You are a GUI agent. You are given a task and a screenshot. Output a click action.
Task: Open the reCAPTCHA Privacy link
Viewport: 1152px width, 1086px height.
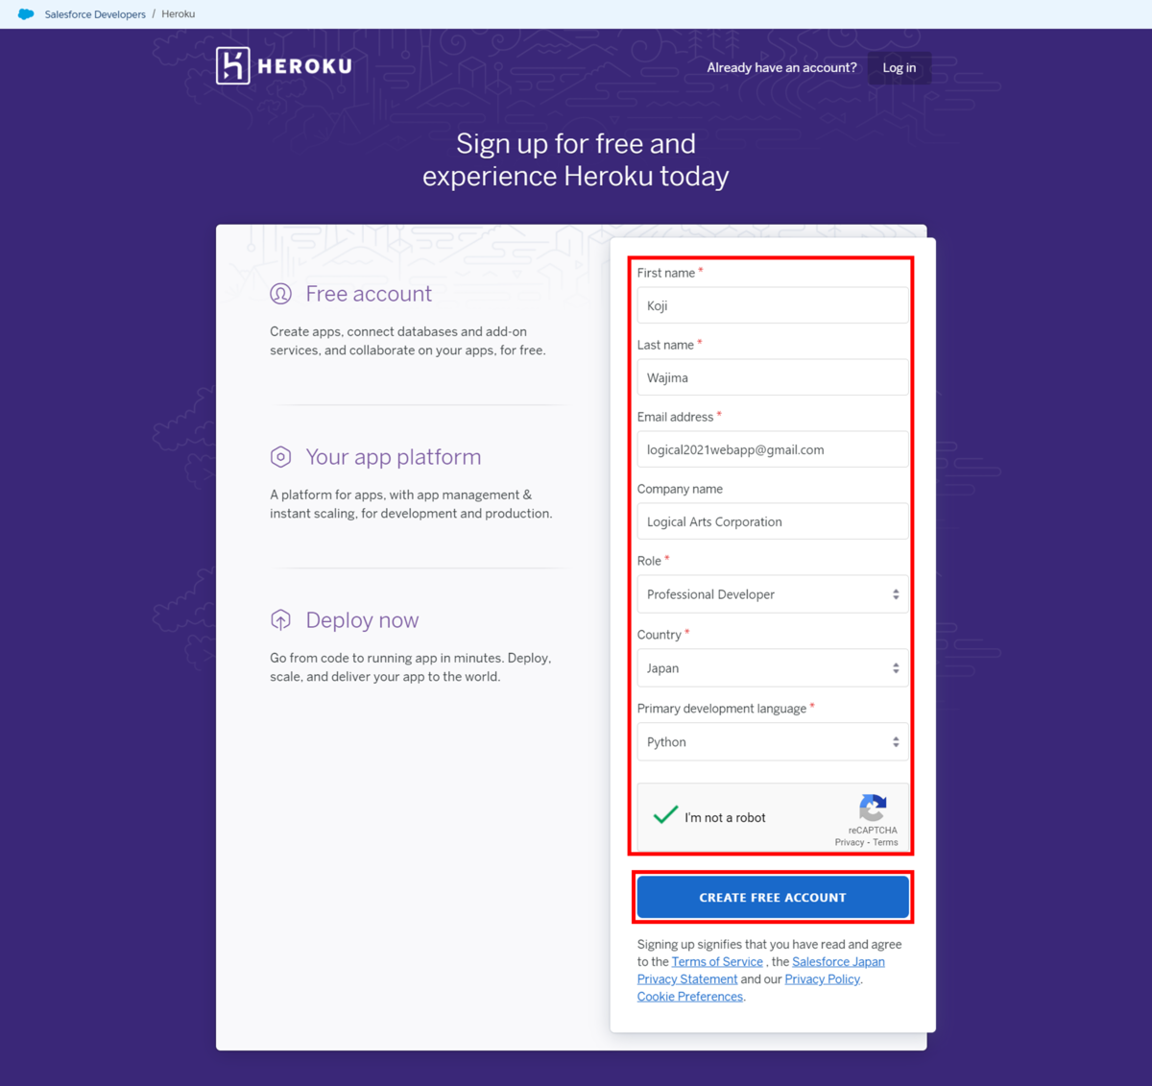click(x=850, y=843)
